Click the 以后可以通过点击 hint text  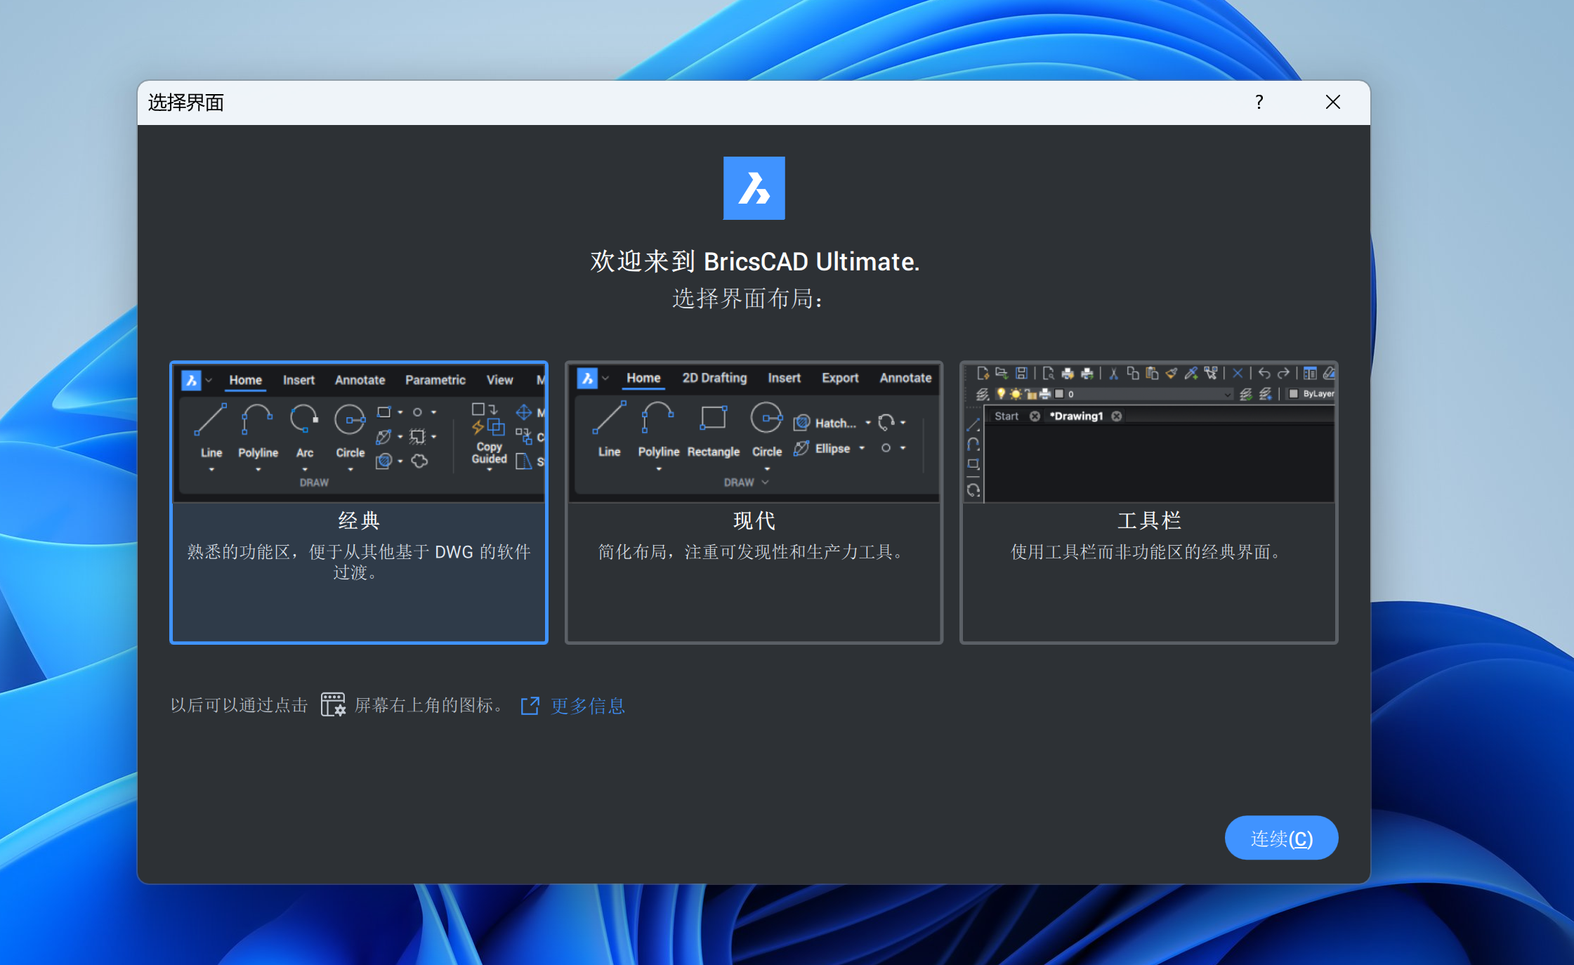(239, 705)
